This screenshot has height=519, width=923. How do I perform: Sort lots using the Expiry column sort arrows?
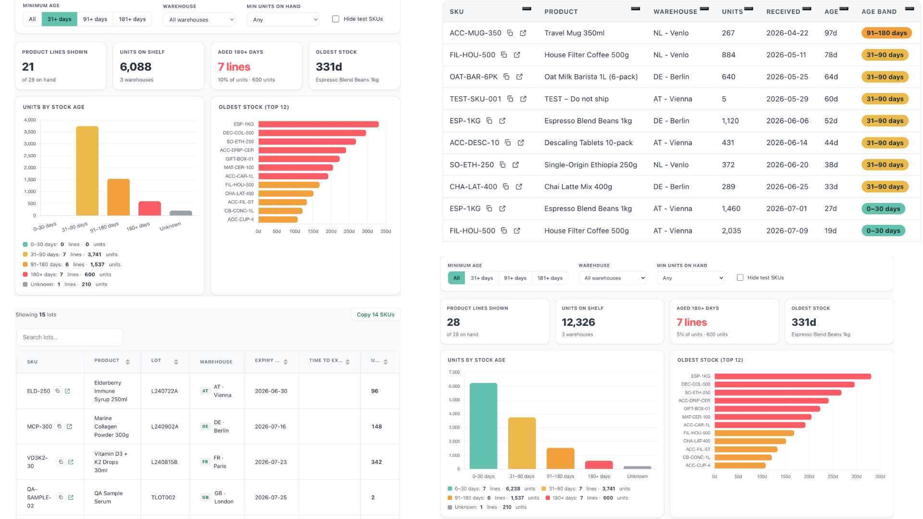(286, 362)
